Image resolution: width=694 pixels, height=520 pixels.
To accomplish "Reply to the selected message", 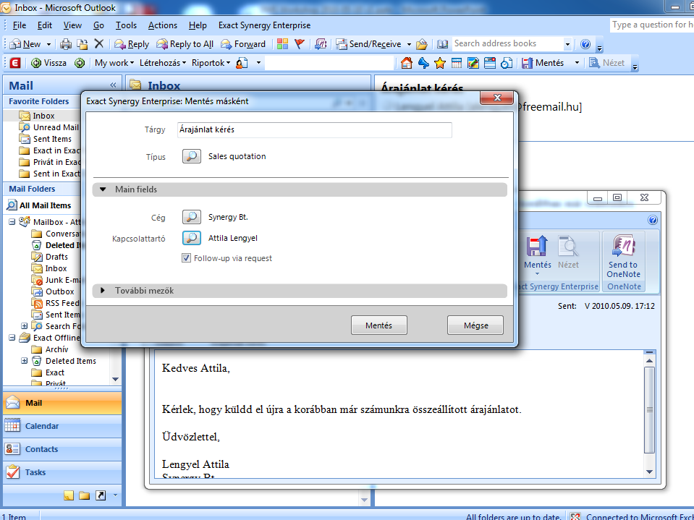I will tap(132, 44).
